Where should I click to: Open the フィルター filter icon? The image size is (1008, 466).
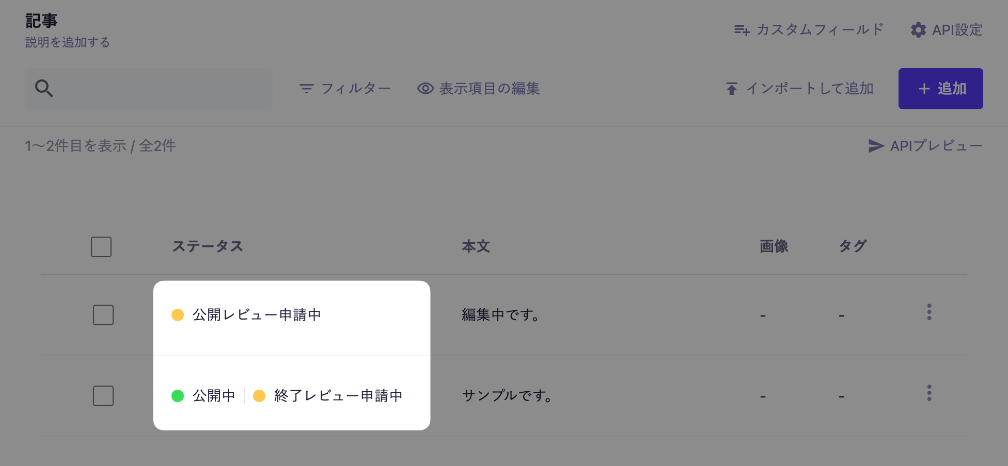tap(307, 88)
